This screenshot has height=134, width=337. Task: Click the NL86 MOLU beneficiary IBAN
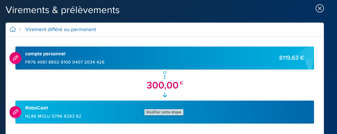pos(53,116)
